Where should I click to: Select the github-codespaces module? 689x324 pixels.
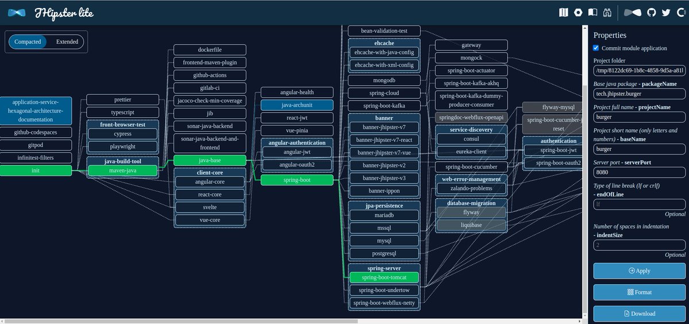36,133
